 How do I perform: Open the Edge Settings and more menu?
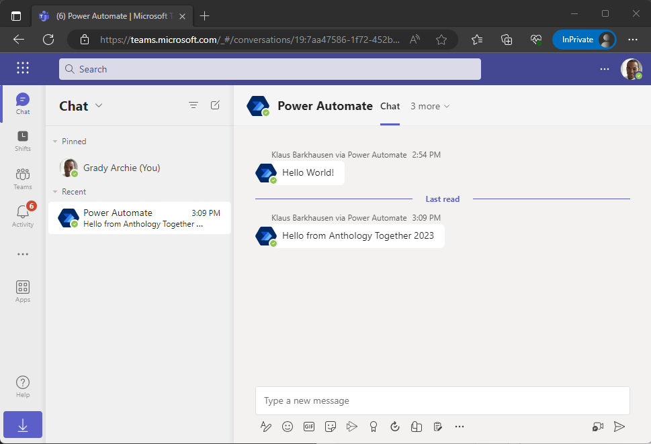[633, 40]
